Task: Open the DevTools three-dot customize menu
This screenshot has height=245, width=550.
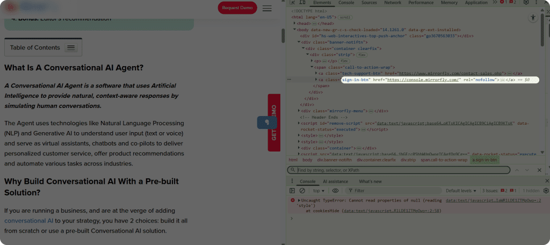Action: pos(537,3)
